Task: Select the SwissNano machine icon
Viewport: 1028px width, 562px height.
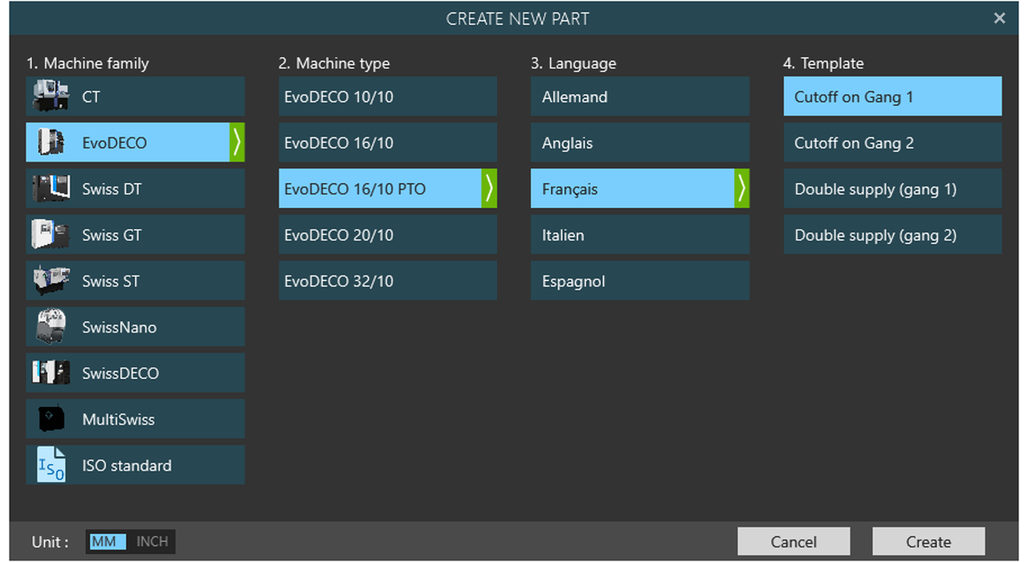Action: pyautogui.click(x=51, y=328)
